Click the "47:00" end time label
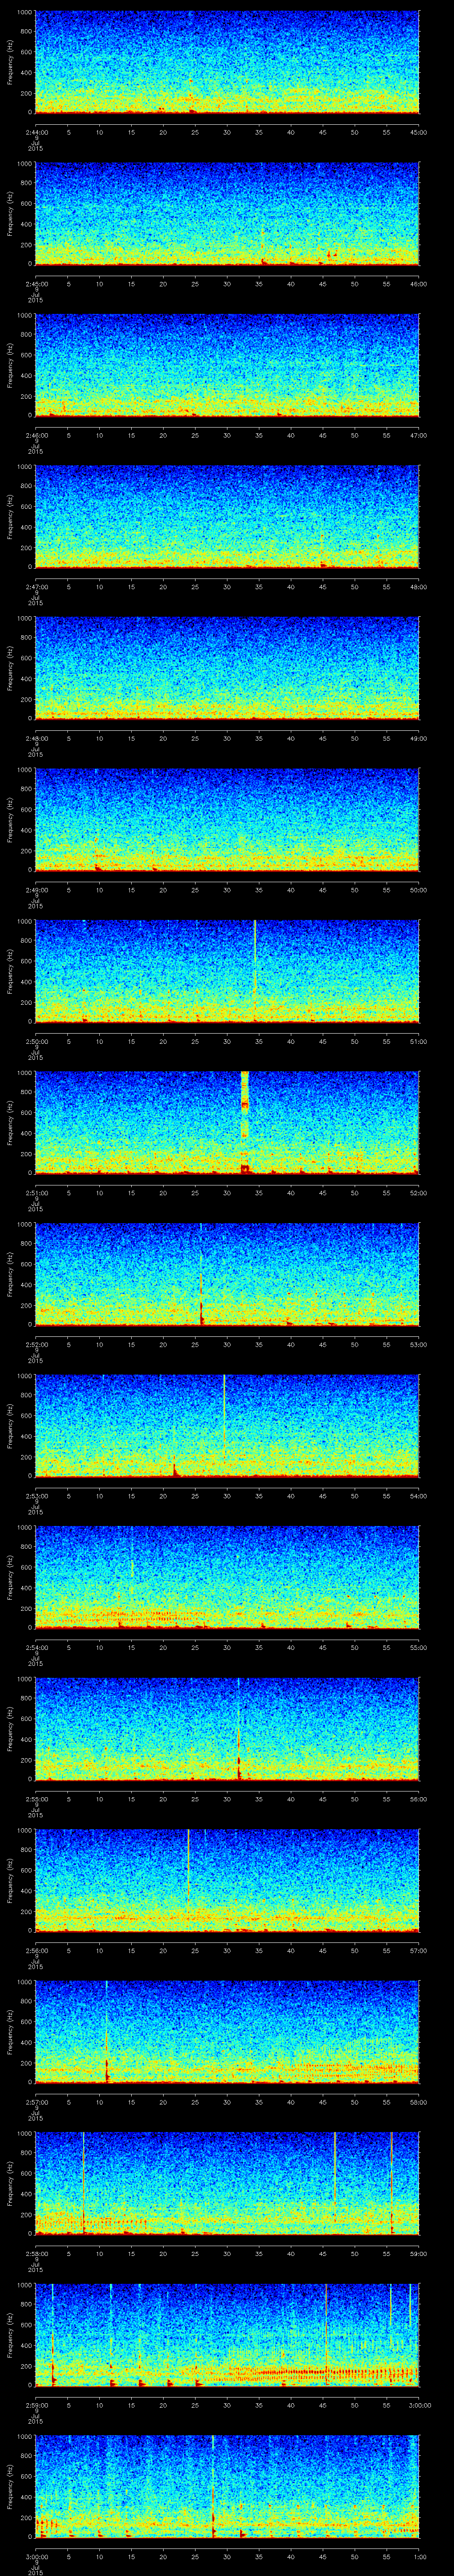 click(x=419, y=436)
